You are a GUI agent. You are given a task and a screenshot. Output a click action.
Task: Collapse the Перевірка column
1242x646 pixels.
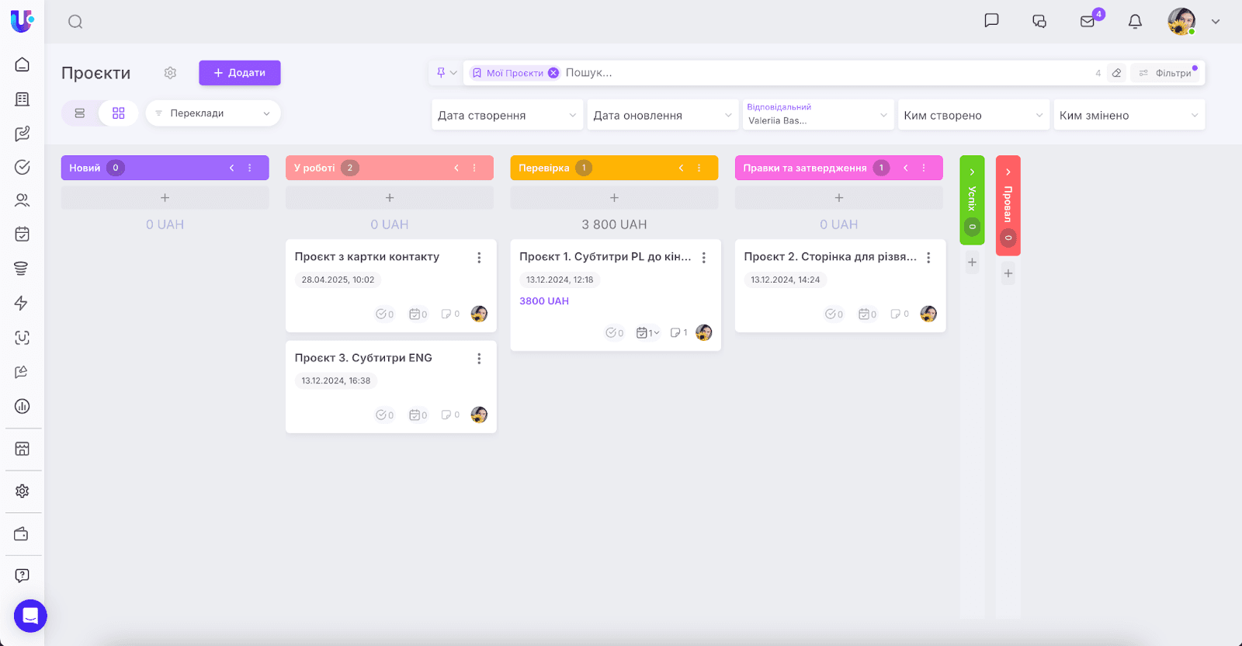681,168
